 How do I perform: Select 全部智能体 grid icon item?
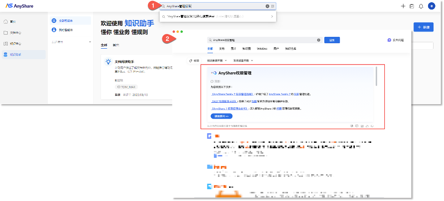54,20
